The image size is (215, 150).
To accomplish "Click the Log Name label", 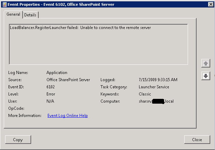I will [x=18, y=73].
